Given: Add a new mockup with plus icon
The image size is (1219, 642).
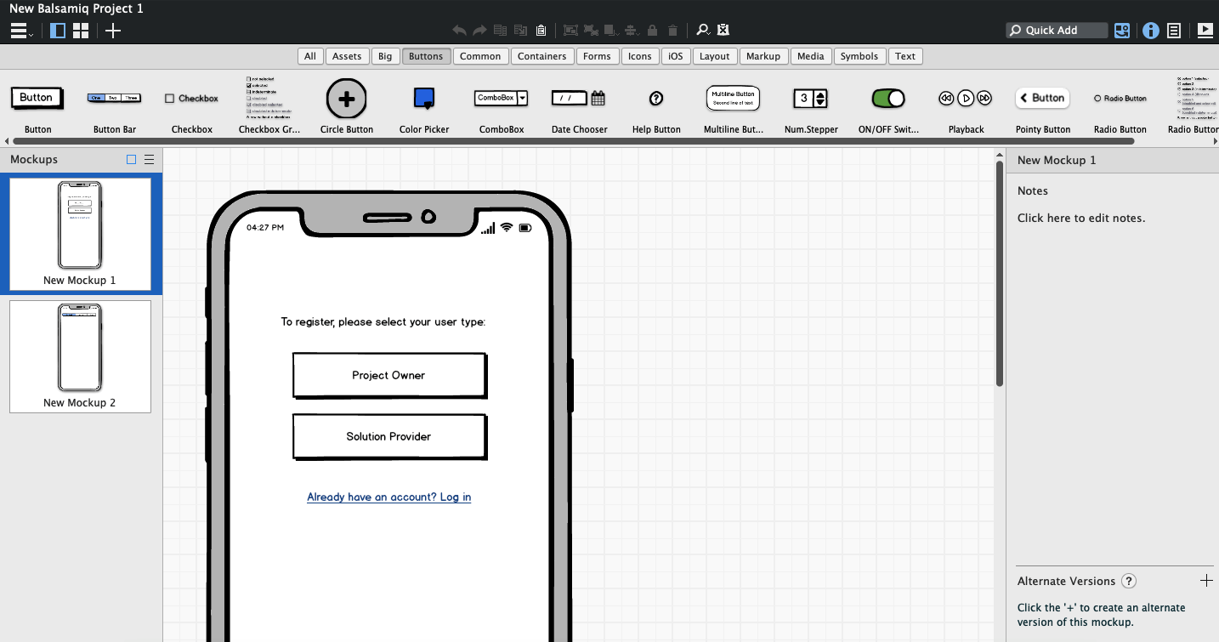Looking at the screenshot, I should (x=113, y=31).
